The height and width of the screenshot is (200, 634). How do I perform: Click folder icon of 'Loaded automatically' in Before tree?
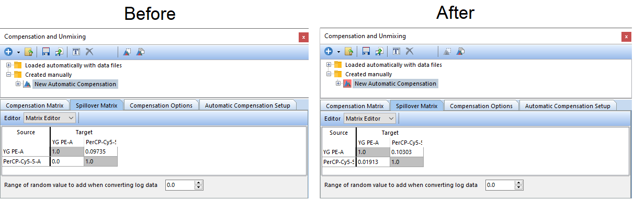pos(18,66)
